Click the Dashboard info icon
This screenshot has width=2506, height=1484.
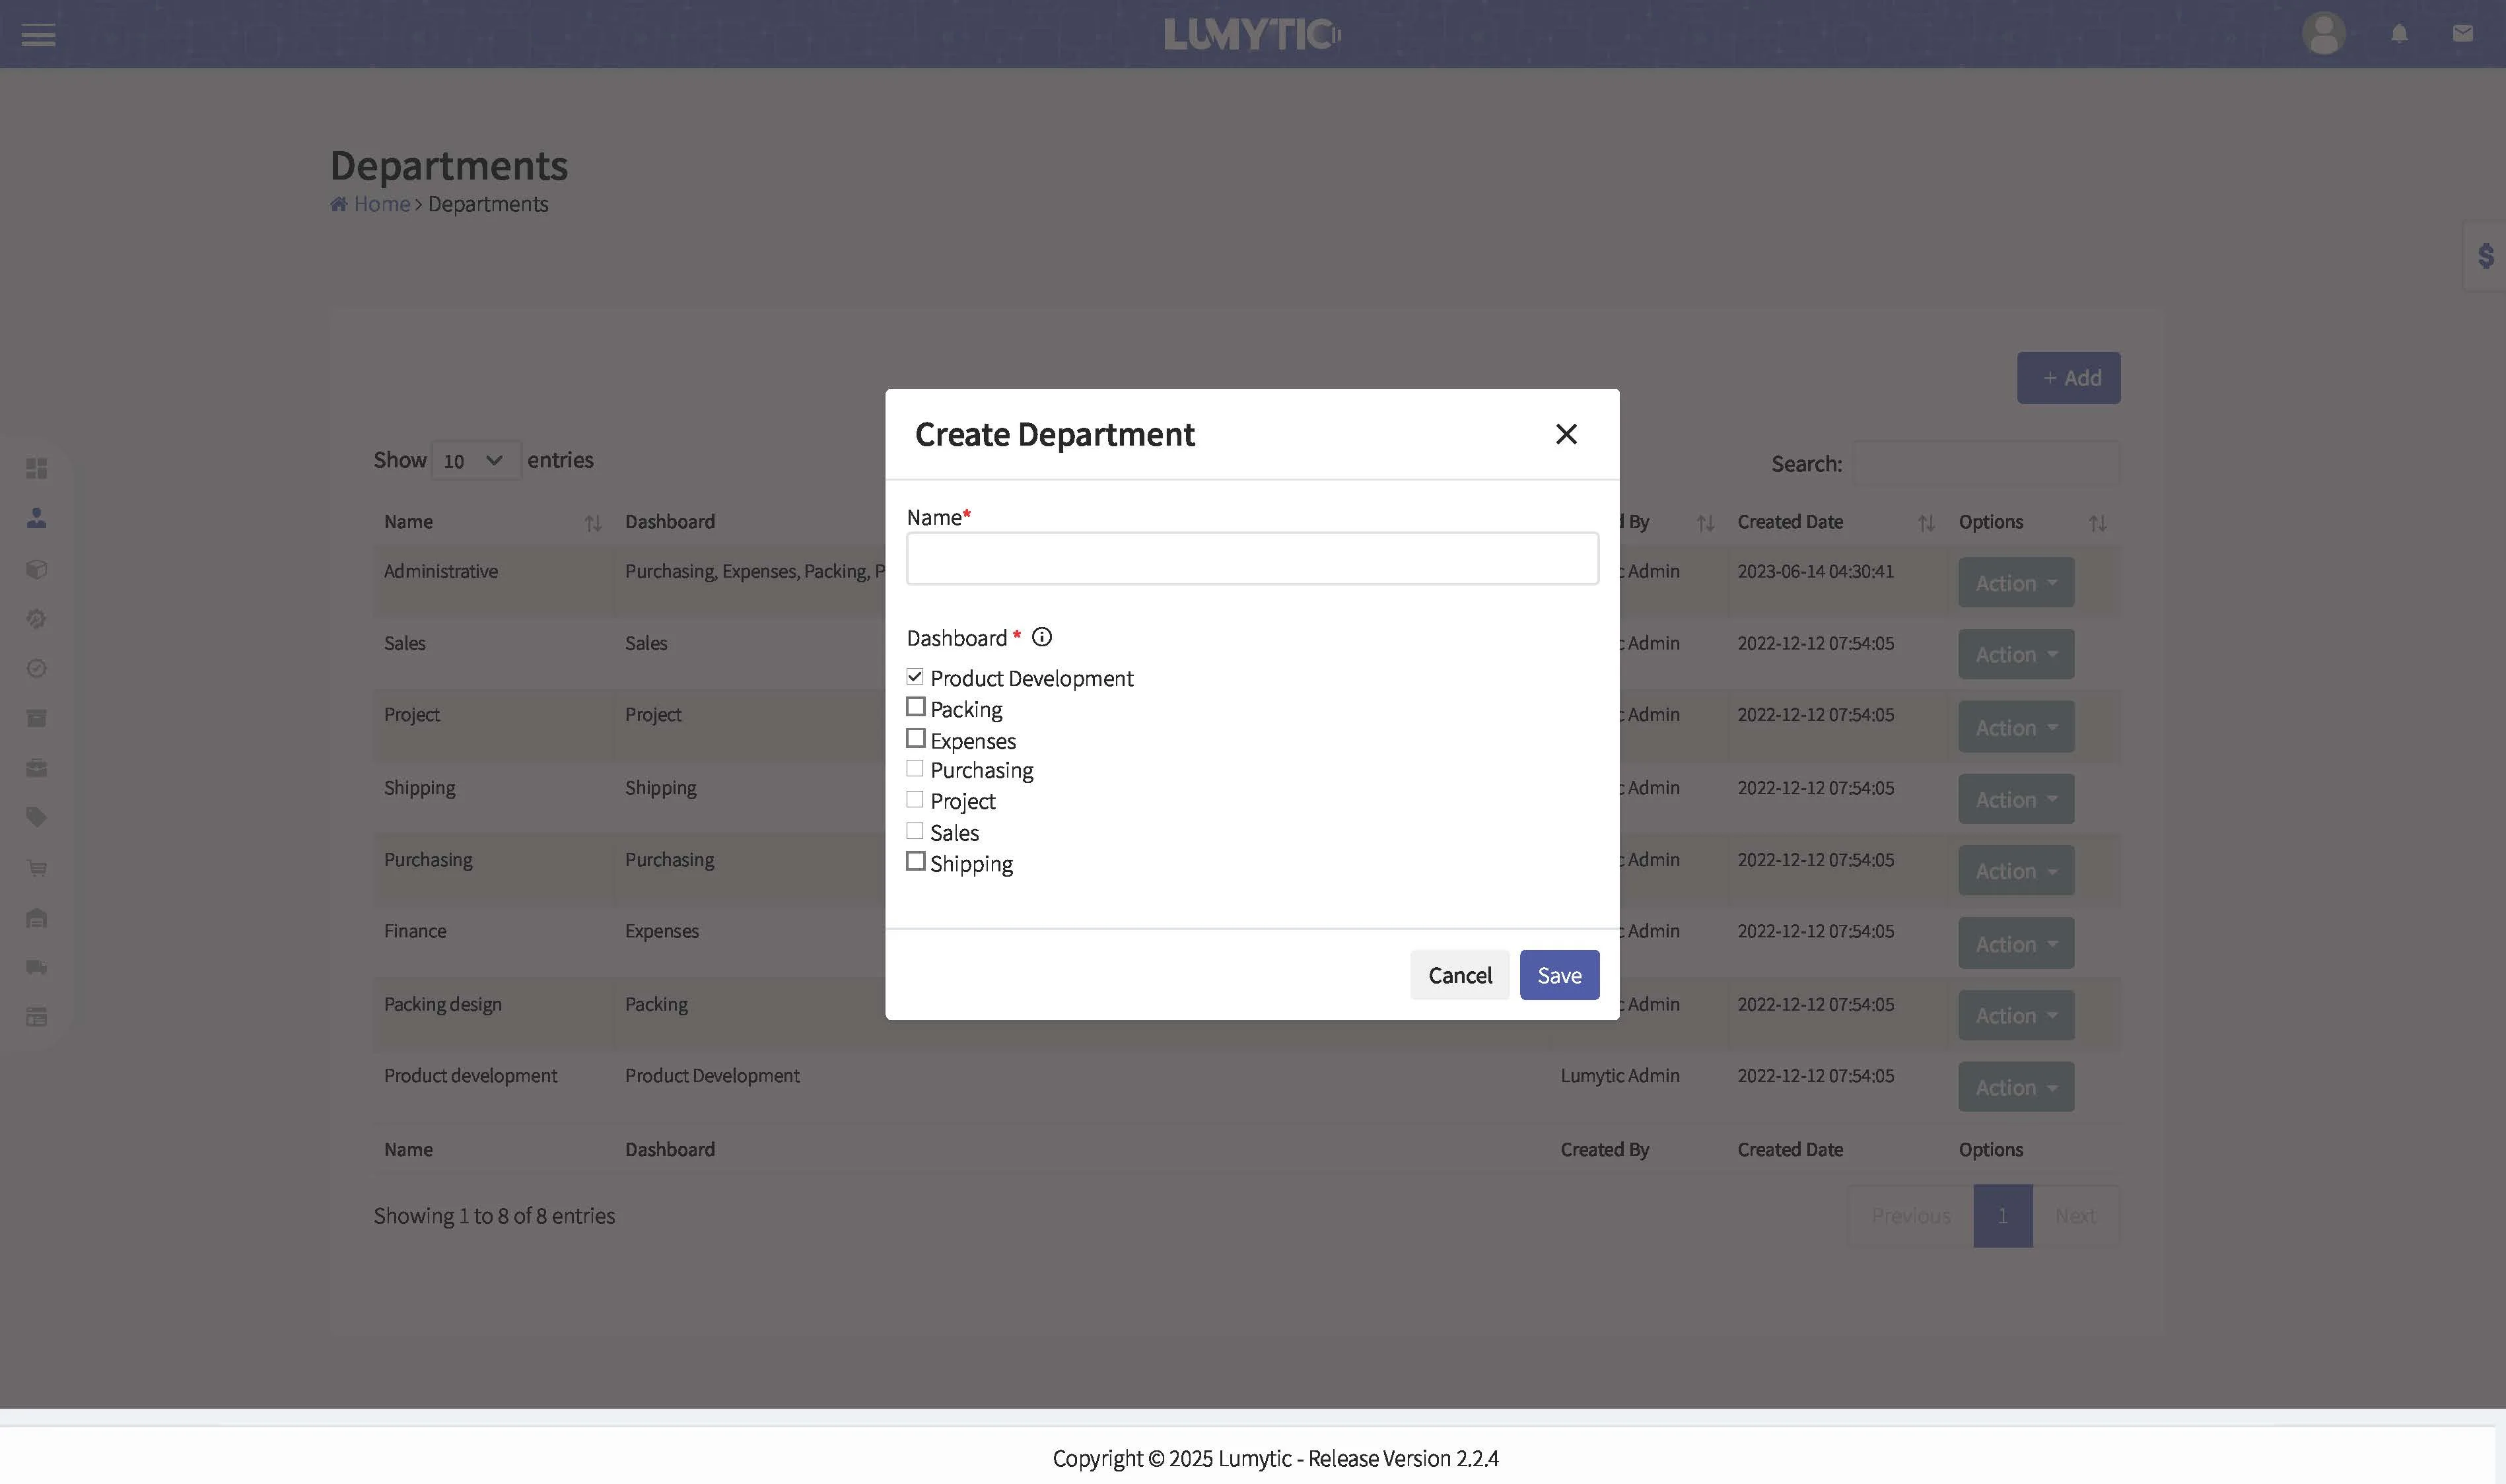click(1042, 637)
